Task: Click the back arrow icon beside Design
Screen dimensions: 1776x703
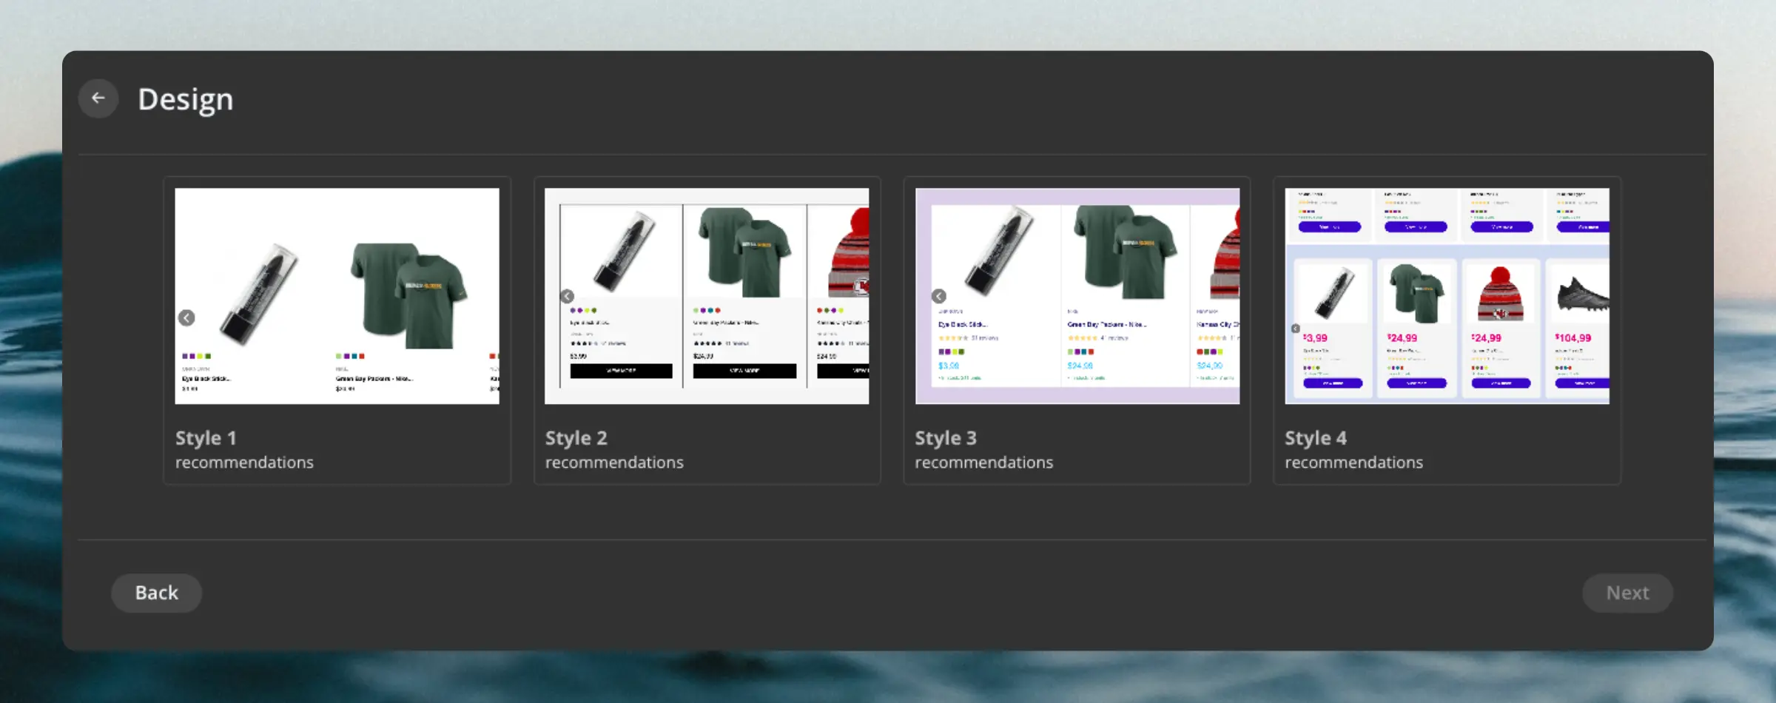Action: coord(98,98)
